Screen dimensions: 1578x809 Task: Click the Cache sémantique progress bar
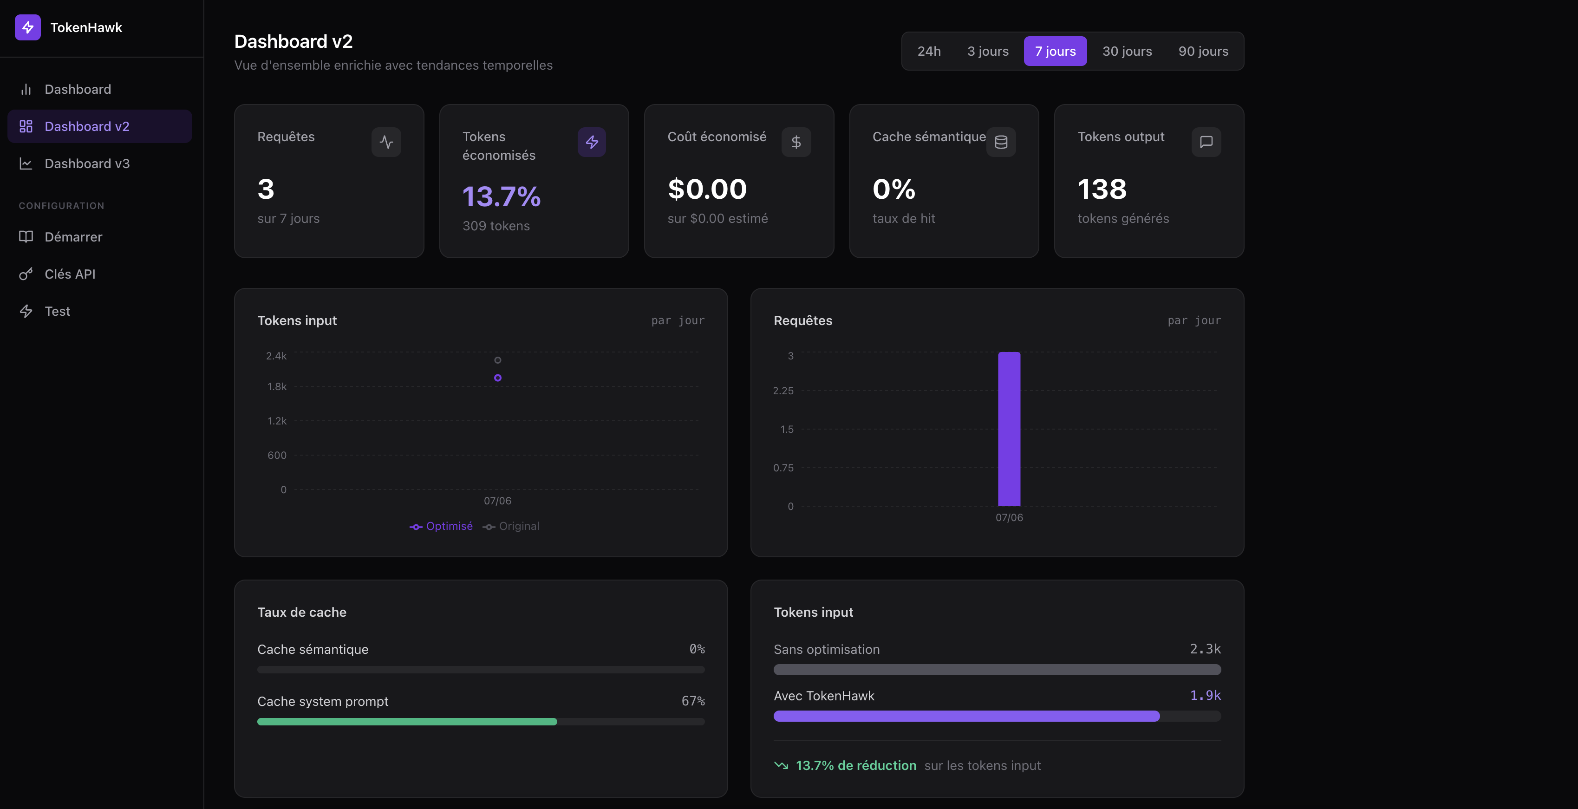pyautogui.click(x=481, y=670)
